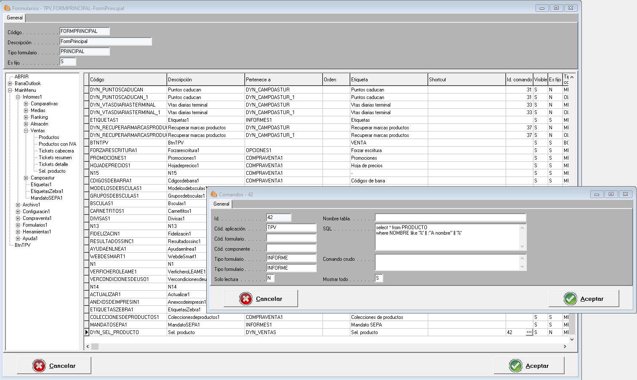Select Tickets cabecera in the tree
Image resolution: width=637 pixels, height=380 pixels.
coord(56,151)
